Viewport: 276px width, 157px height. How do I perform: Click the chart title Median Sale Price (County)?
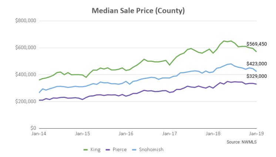coord(138,10)
